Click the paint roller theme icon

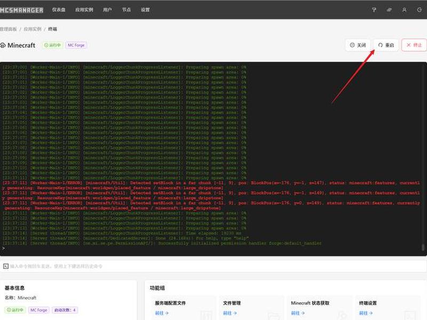(374, 10)
